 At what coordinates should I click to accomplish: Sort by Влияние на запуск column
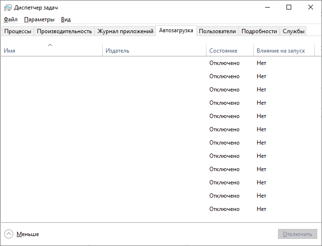[284, 49]
